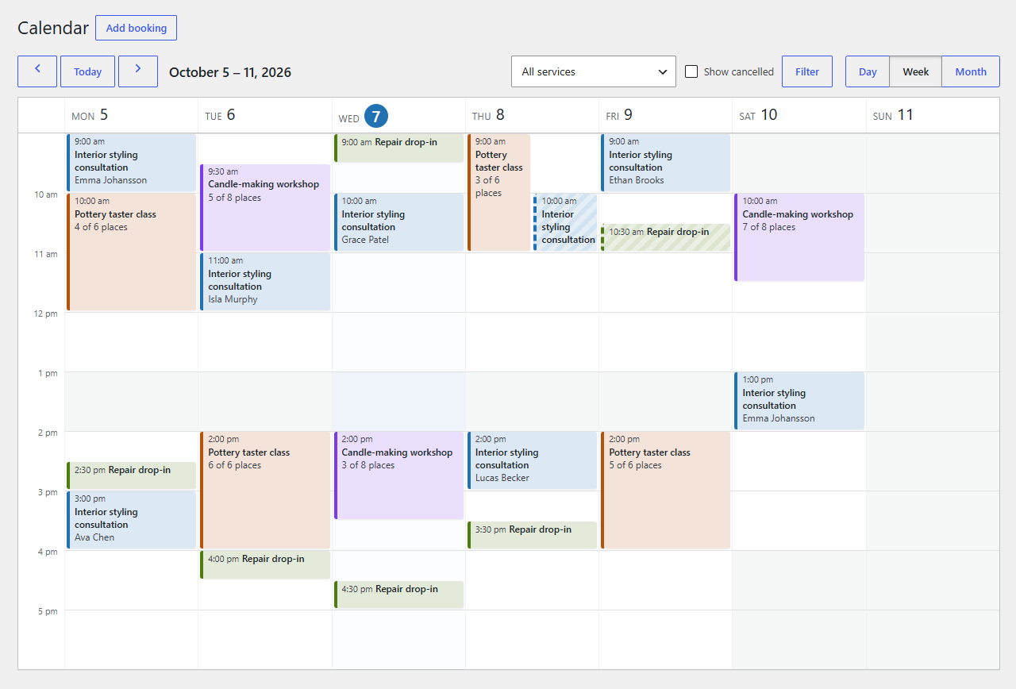
Task: Select the Sat 10 column header
Action: tap(799, 116)
